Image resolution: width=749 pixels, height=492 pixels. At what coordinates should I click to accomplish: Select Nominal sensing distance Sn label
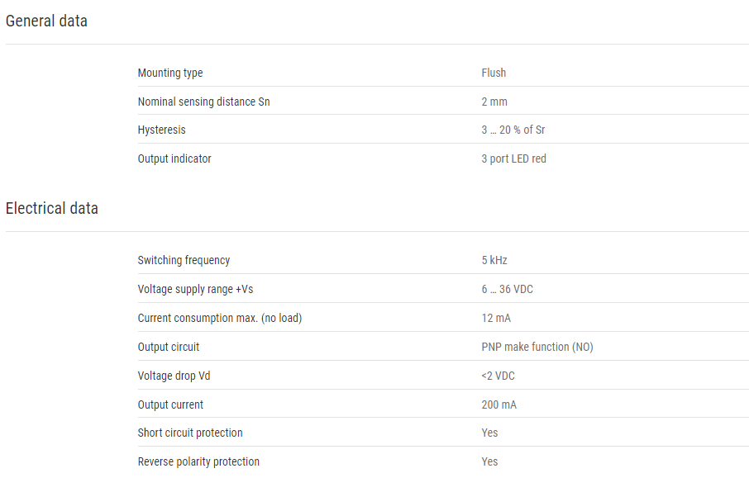204,102
